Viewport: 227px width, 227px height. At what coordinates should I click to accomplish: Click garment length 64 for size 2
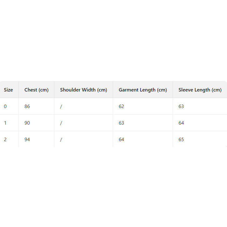[x=121, y=140]
